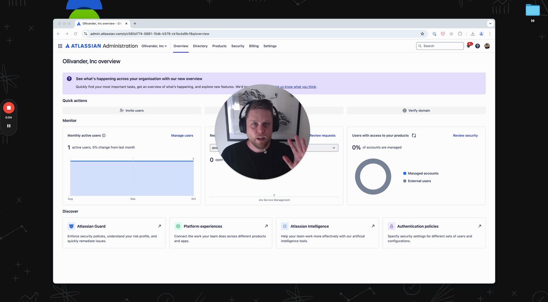Open the Security tab

(x=238, y=46)
